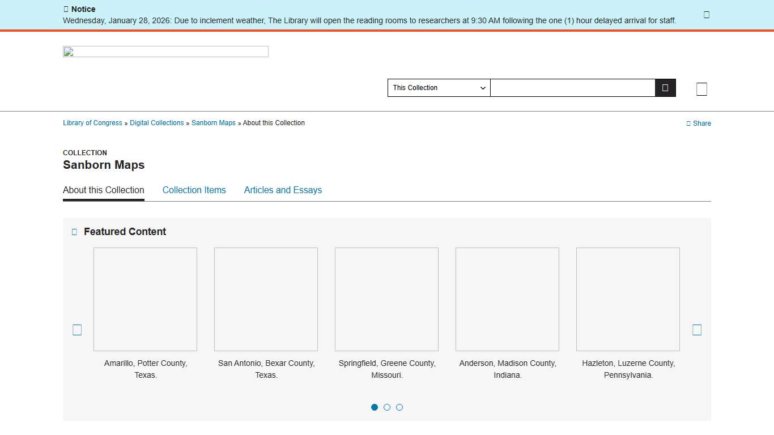774x435 pixels.
Task: Open the Amarillo, Potter County thumbnail
Action: click(x=145, y=299)
